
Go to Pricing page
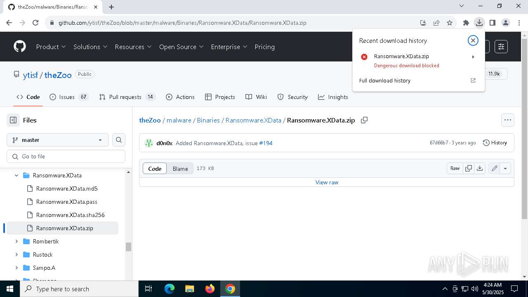pos(265,47)
